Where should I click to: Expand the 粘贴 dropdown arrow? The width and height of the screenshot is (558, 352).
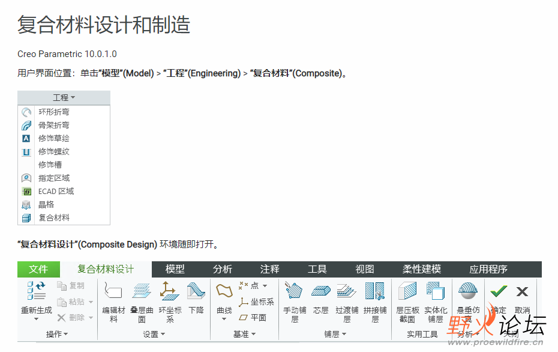coord(91,302)
